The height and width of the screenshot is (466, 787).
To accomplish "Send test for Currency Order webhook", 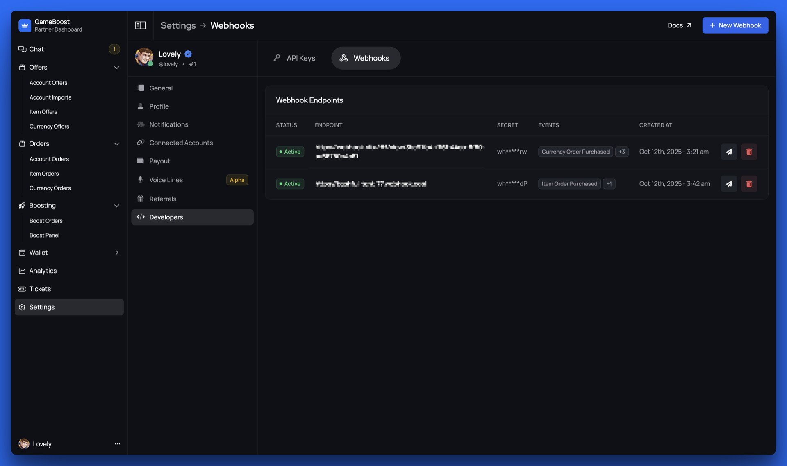I will pos(729,152).
